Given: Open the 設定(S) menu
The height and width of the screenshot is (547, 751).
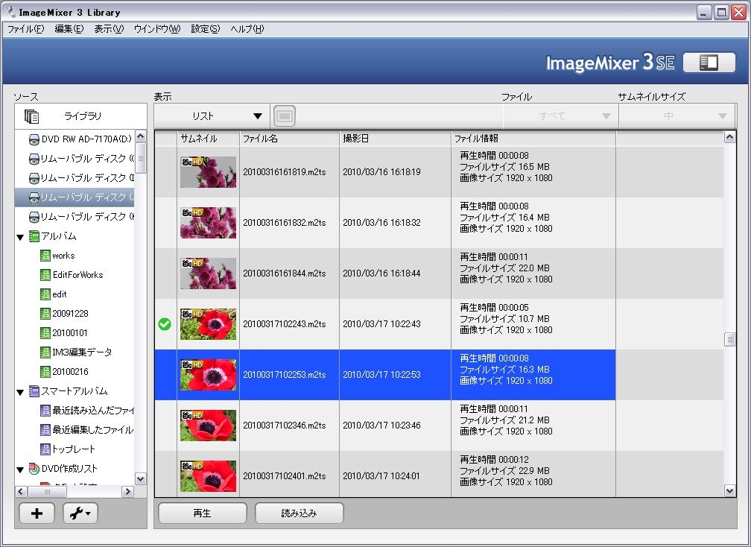Looking at the screenshot, I should pyautogui.click(x=206, y=29).
